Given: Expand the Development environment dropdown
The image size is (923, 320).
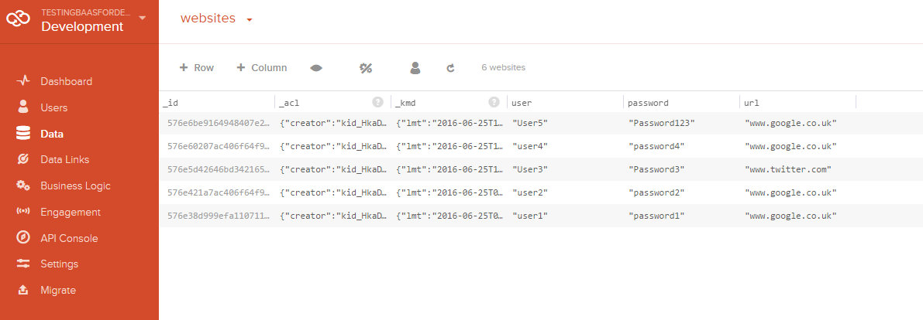Looking at the screenshot, I should click(x=142, y=18).
